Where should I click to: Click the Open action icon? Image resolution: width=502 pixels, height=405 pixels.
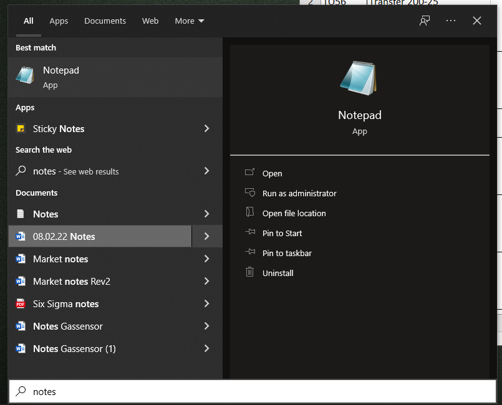click(249, 173)
